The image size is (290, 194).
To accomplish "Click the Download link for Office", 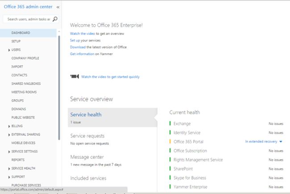I will [78, 47].
